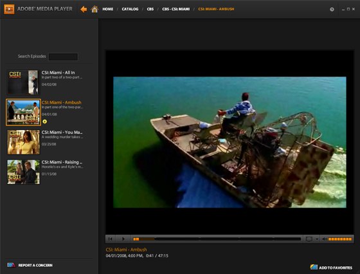Go back with the orange arrow icon
Viewport: 360px width, 274px height.
coord(84,9)
